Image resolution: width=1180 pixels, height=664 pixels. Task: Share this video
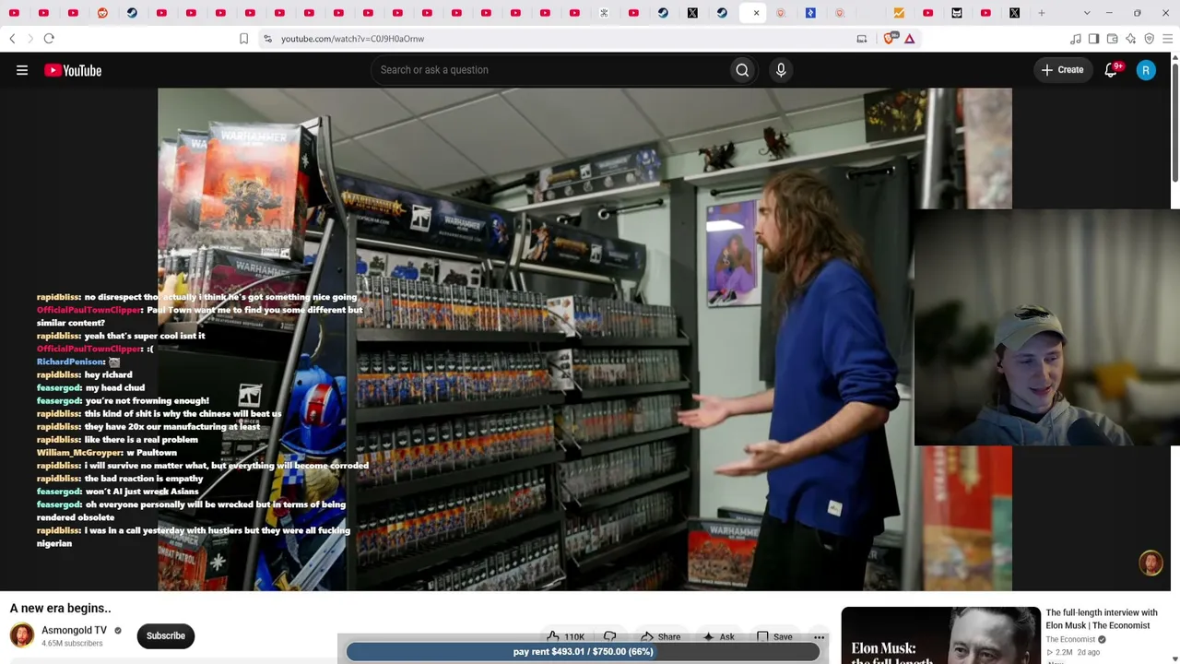tap(660, 636)
